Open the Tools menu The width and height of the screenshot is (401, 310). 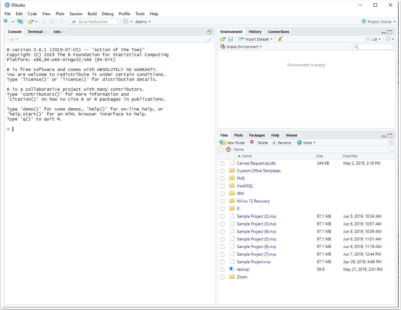140,14
